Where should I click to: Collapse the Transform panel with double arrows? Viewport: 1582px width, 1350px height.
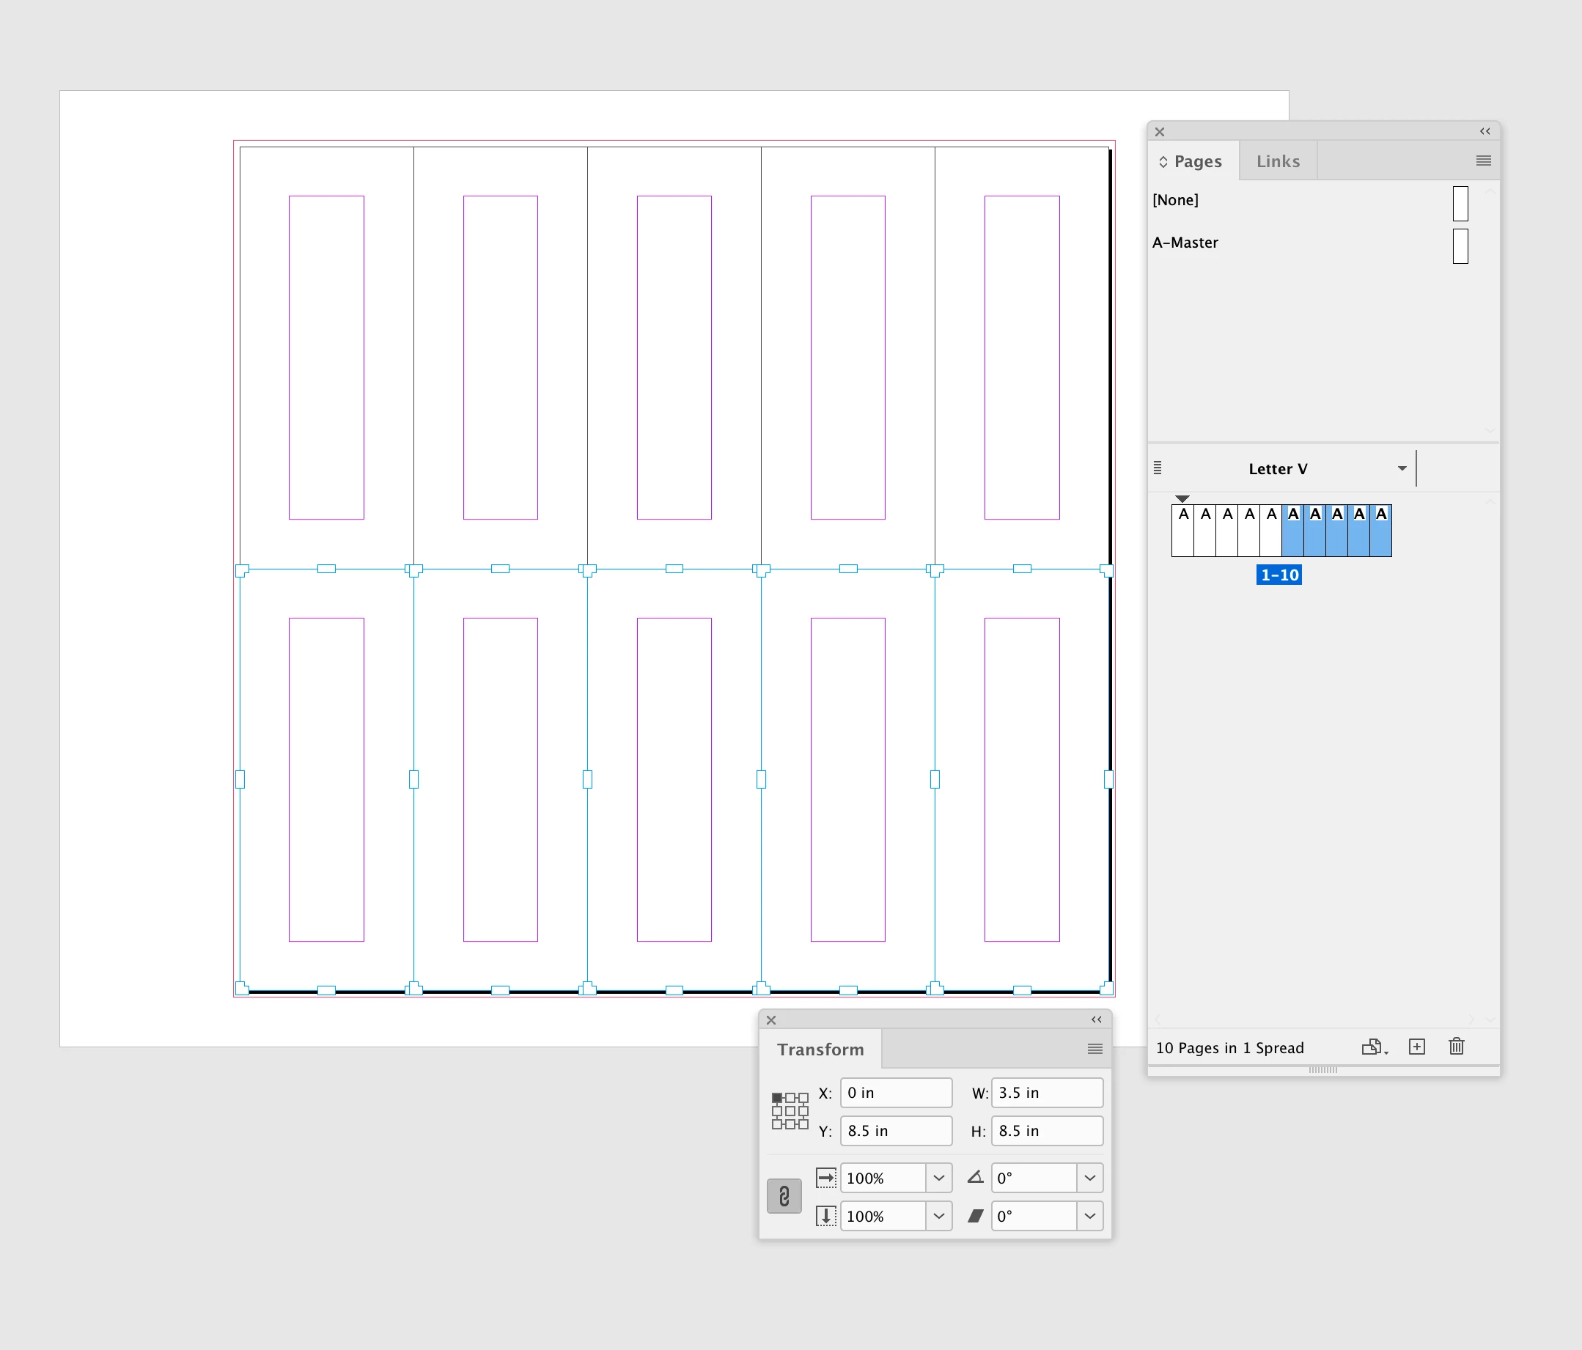[1096, 1019]
